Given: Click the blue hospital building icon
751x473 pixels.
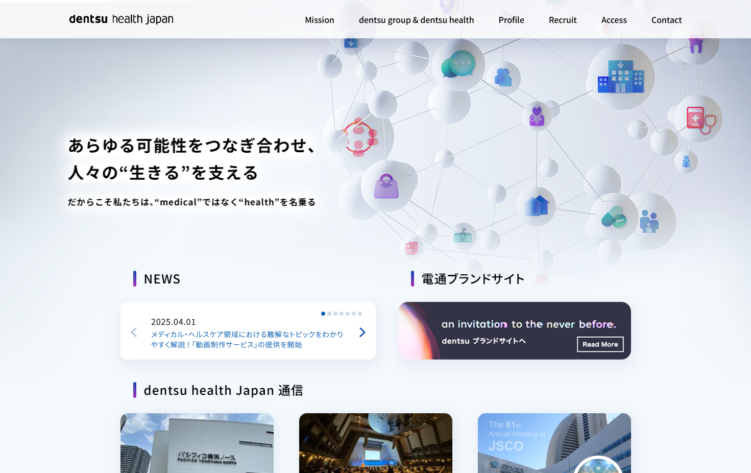Looking at the screenshot, I should click(621, 77).
